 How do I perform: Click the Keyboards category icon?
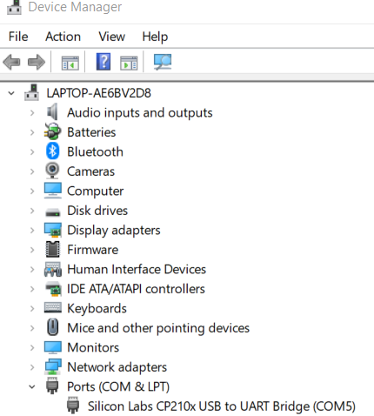pyautogui.click(x=53, y=308)
